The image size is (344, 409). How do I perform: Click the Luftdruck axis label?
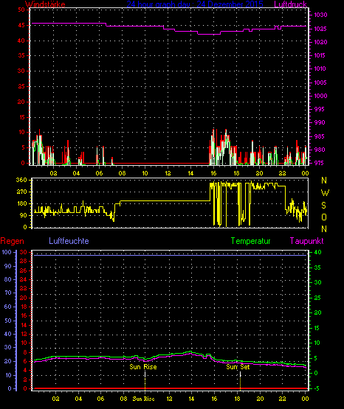pos(290,4)
